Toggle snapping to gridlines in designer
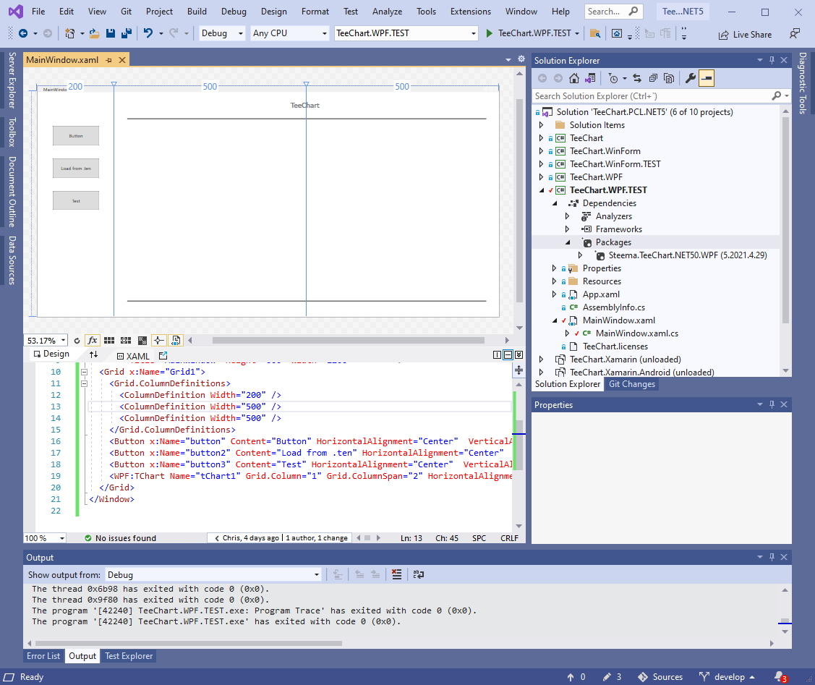The height and width of the screenshot is (685, 815). (126, 341)
